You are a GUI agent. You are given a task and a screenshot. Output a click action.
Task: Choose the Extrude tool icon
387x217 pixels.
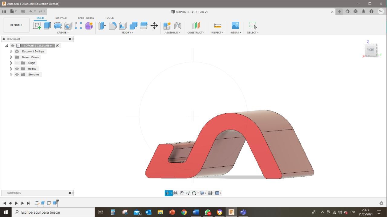(x=47, y=26)
